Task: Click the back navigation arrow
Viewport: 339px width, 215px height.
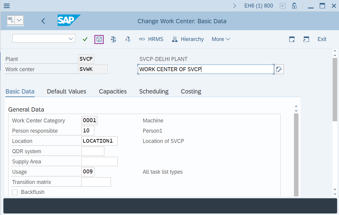Action: point(43,21)
